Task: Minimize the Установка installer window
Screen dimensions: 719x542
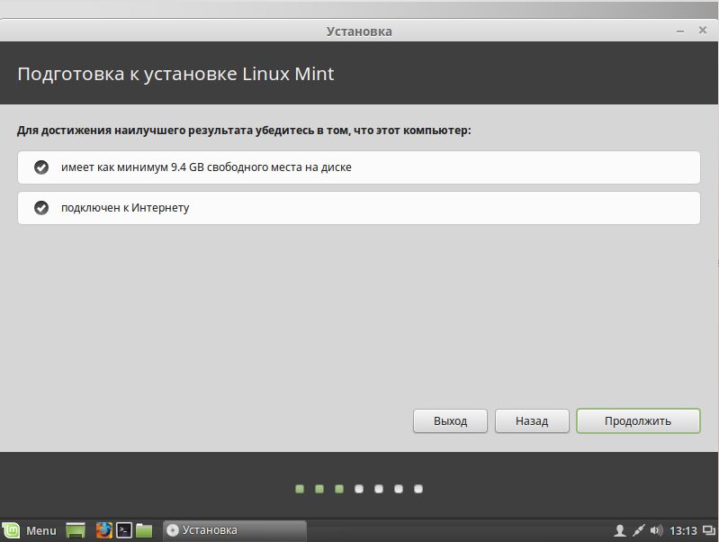Action: 680,31
